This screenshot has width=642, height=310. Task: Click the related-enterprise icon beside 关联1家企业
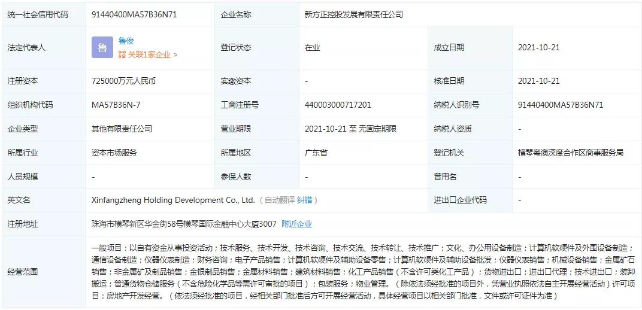[x=122, y=55]
